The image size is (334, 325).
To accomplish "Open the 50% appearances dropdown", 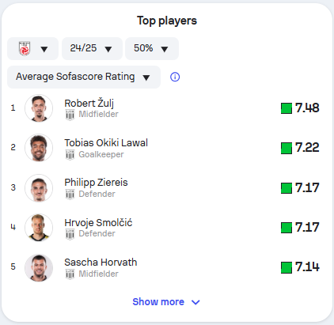I will point(152,48).
